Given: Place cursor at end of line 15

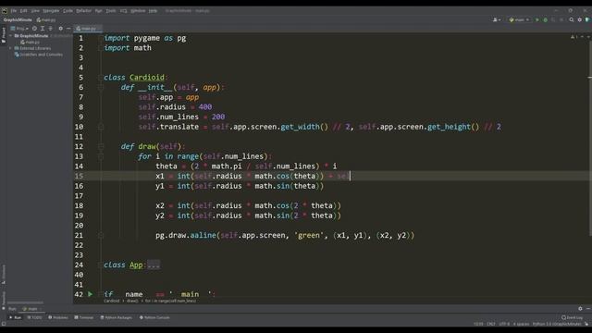Looking at the screenshot, I should [x=351, y=176].
